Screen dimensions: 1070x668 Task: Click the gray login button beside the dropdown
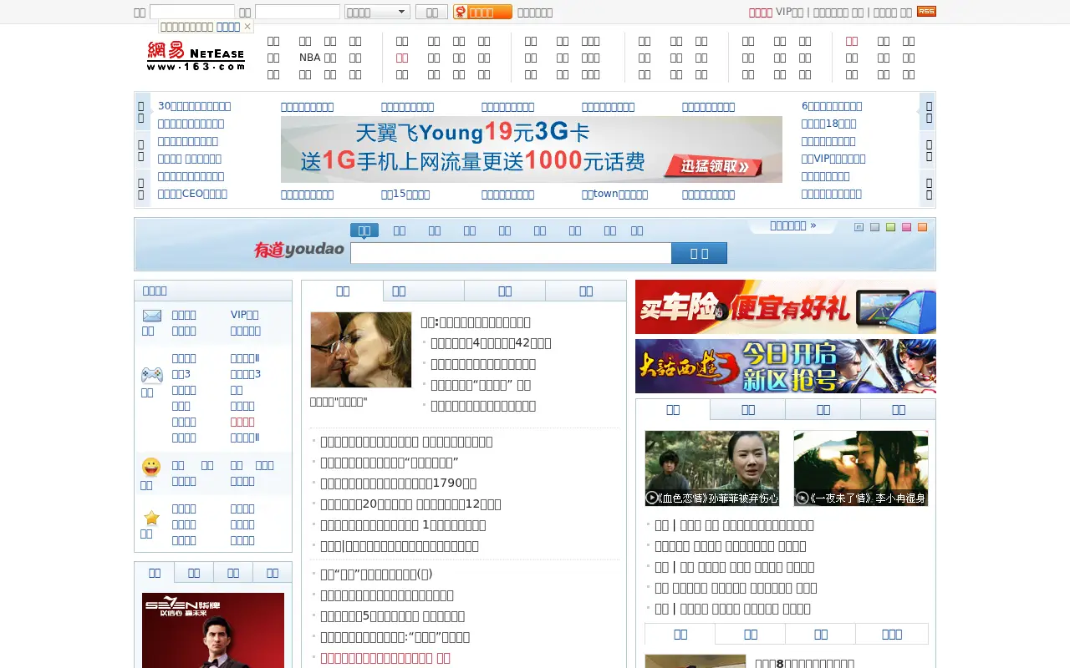tap(431, 12)
